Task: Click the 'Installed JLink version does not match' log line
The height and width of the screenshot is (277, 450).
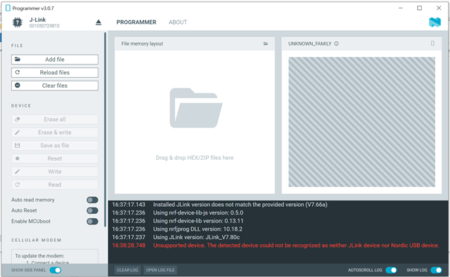Action: point(240,205)
